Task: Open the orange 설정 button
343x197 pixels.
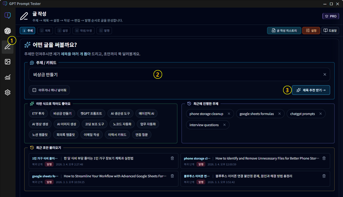Action: pos(311,31)
